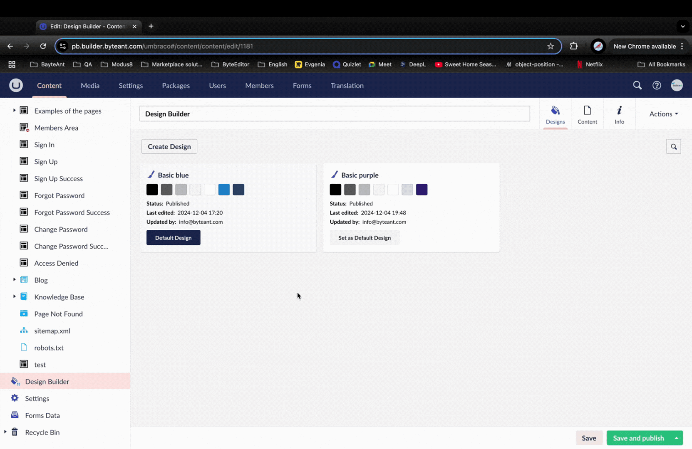Click the Recycle Bin trash icon
The width and height of the screenshot is (692, 449).
click(15, 432)
